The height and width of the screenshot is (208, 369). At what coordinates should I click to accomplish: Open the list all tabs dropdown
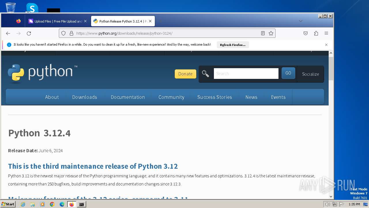pos(301,21)
